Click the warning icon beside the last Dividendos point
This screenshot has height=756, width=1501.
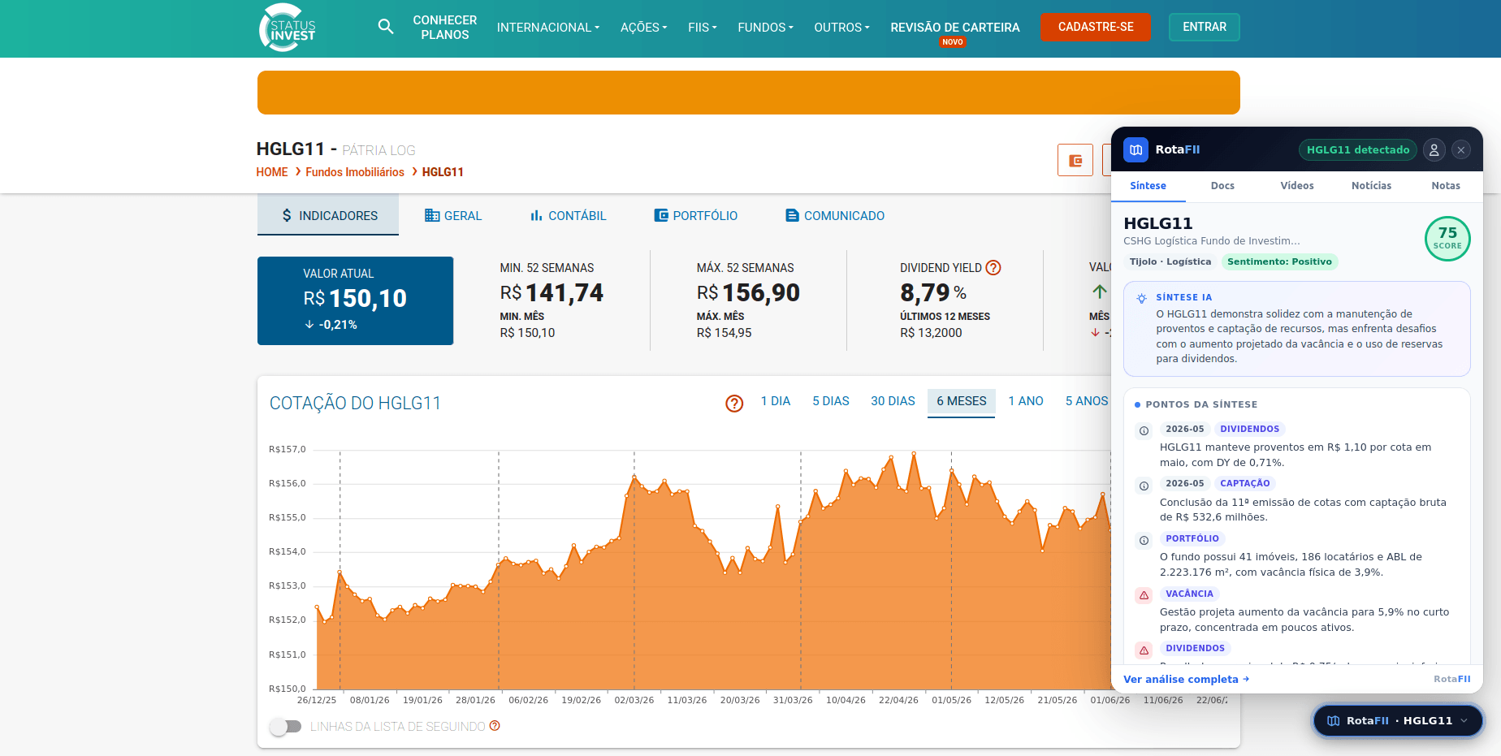pyautogui.click(x=1144, y=650)
